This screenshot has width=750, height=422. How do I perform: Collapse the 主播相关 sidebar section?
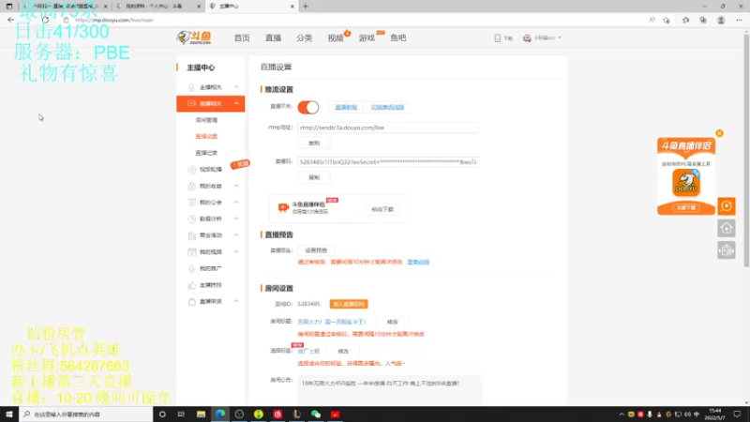coord(236,87)
